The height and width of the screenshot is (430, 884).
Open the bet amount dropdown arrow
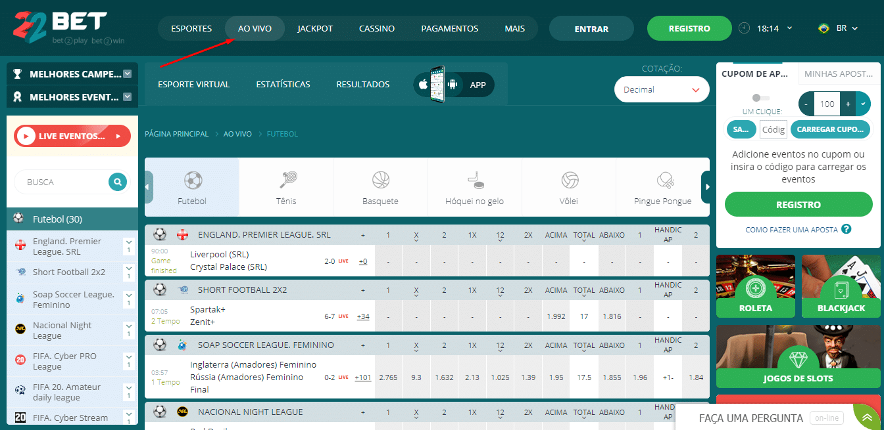[863, 104]
